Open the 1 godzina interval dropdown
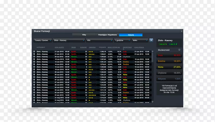215x122 pixels. pos(122,40)
